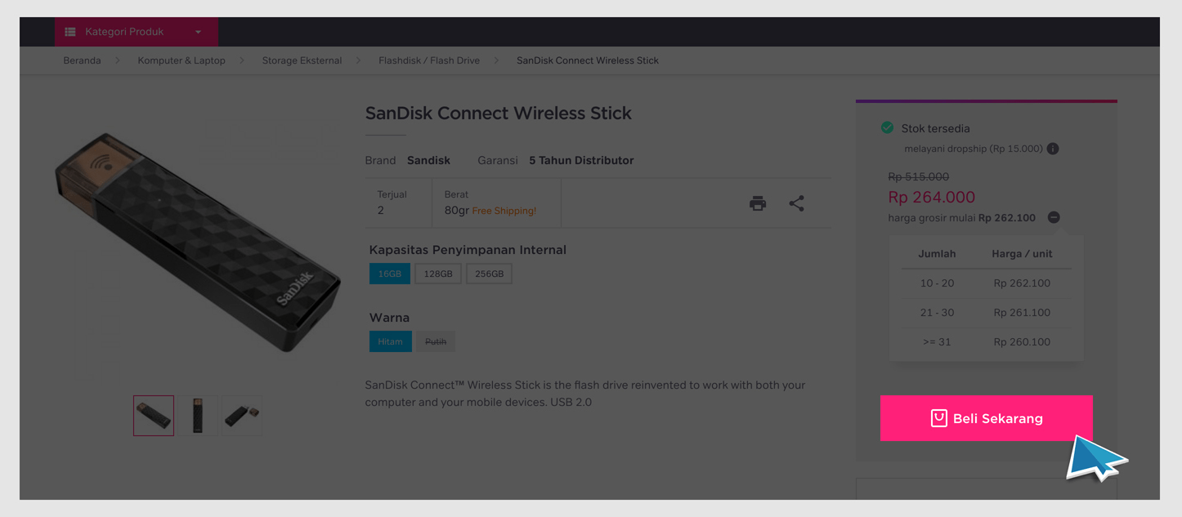Select 256GB storage capacity
This screenshot has height=517, width=1182.
coord(490,274)
